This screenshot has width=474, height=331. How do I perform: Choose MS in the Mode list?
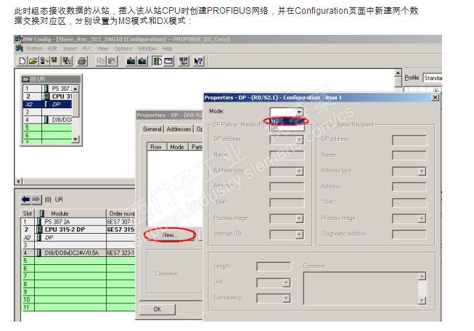coord(286,121)
